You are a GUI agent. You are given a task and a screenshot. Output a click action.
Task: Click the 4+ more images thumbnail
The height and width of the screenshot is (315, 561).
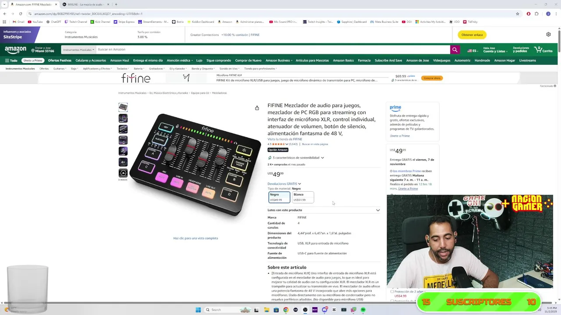(123, 162)
